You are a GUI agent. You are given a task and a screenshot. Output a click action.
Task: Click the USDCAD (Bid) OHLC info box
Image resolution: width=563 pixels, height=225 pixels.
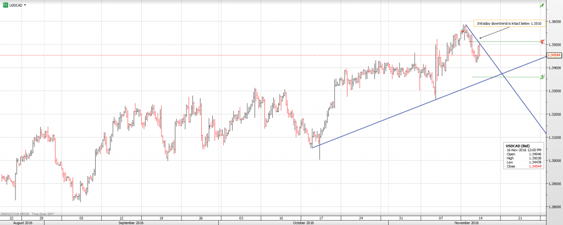(523, 156)
